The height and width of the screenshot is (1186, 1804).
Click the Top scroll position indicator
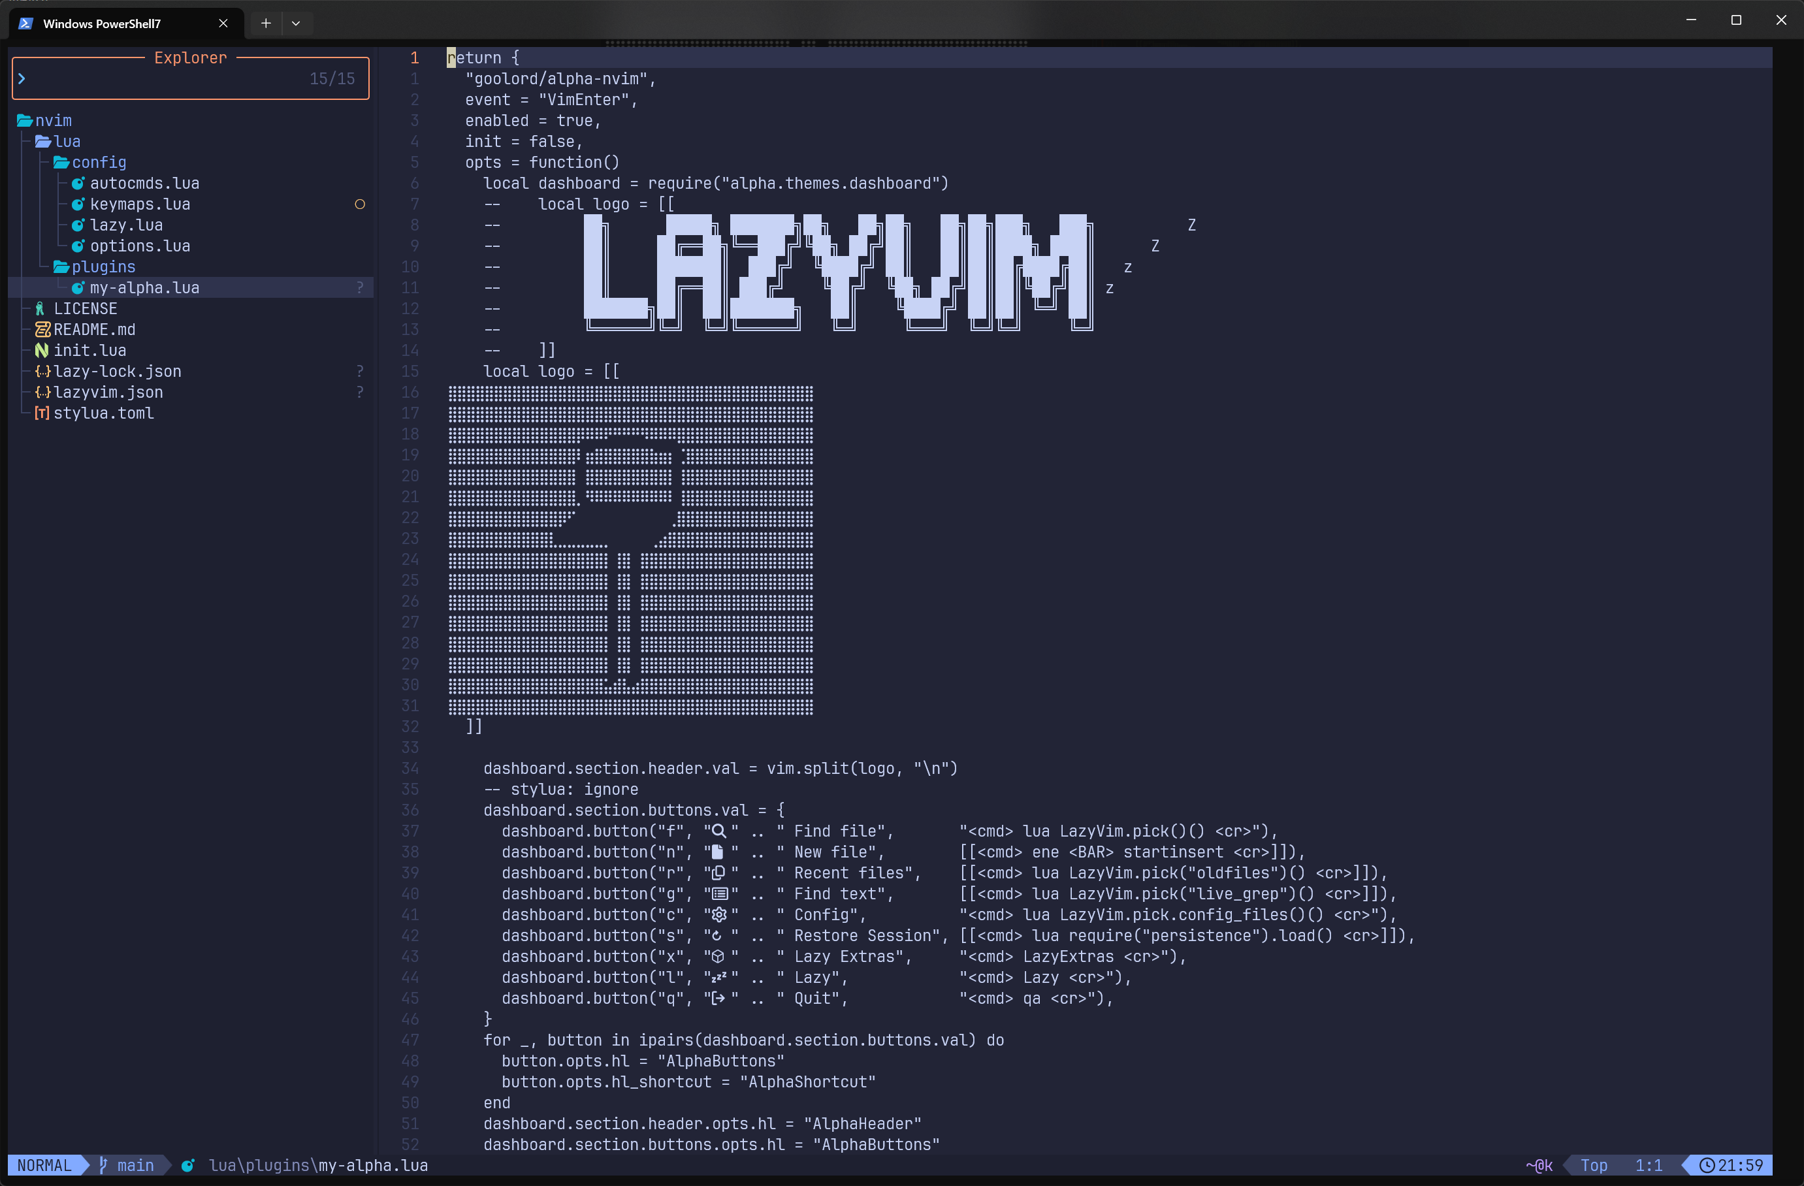tap(1593, 1166)
